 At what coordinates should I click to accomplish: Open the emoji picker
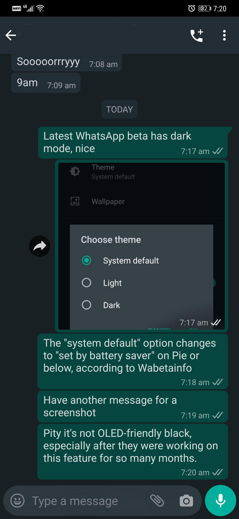(x=18, y=501)
